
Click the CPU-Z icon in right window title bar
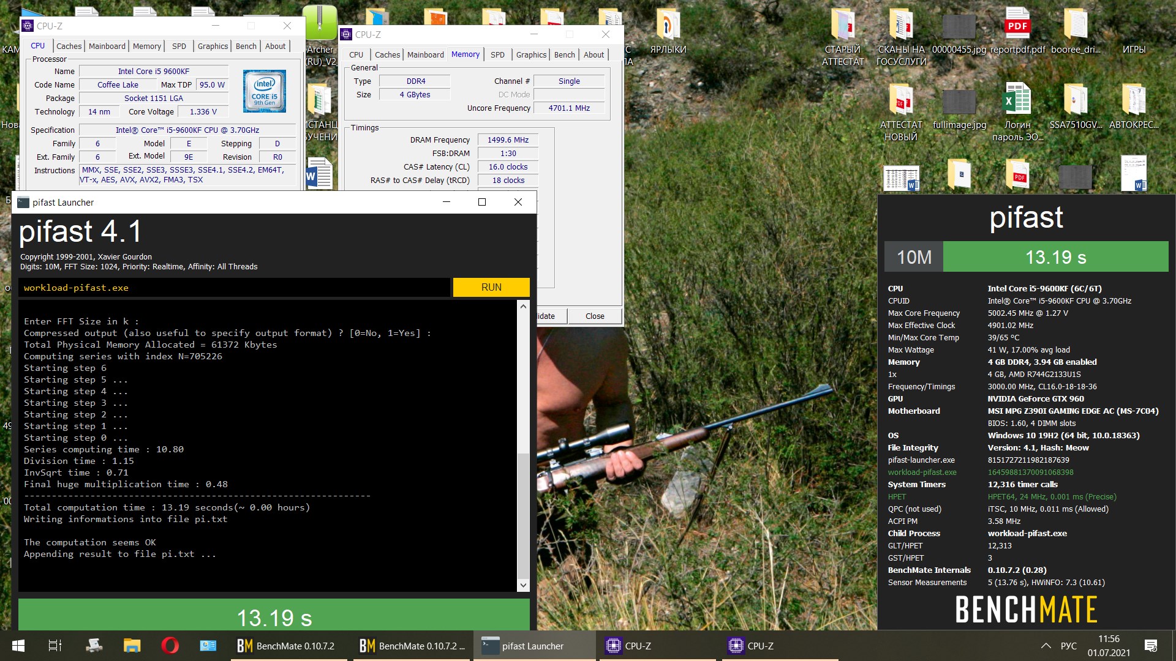346,34
